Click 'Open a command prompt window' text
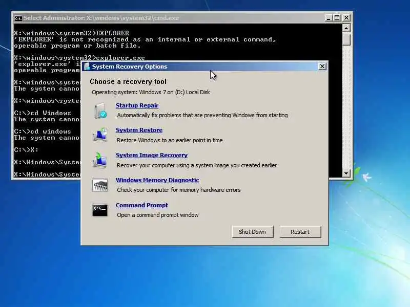 [x=158, y=215]
